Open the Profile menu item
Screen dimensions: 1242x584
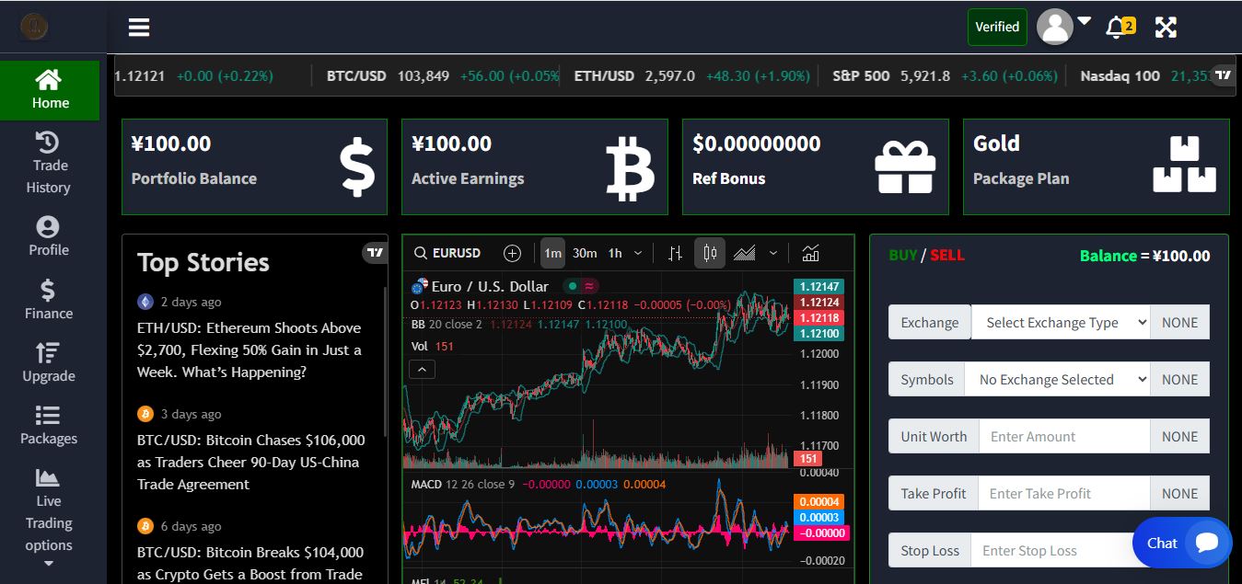click(48, 236)
